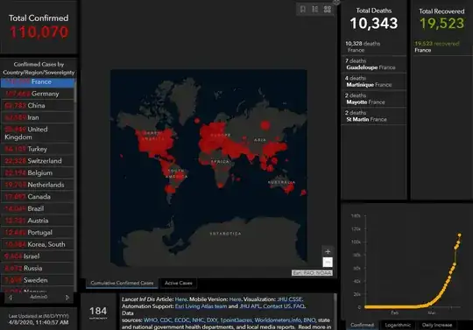Show the map legend icon

[x=315, y=10]
